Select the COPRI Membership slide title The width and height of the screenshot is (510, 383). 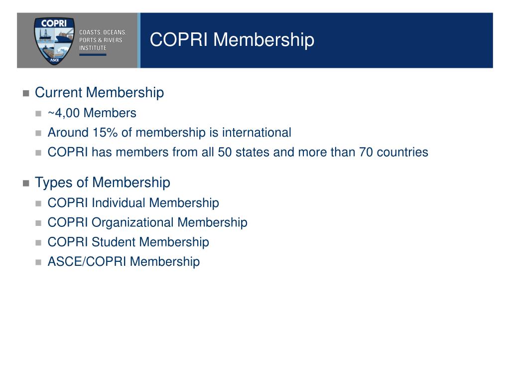232,40
